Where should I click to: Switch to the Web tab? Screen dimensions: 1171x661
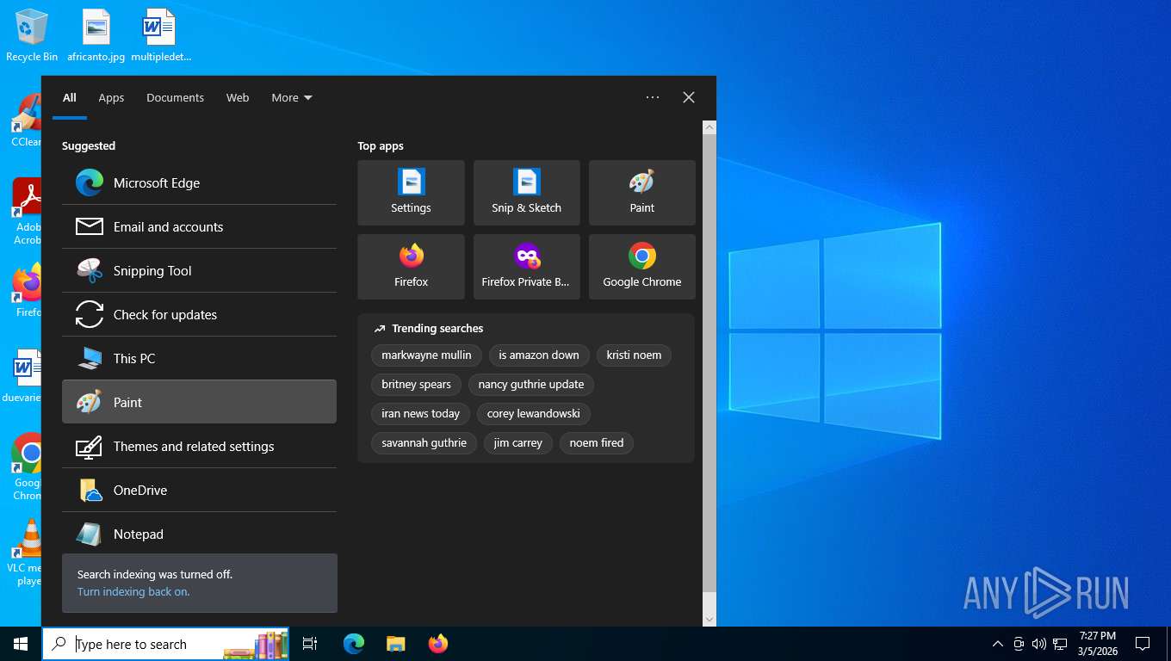pos(238,97)
